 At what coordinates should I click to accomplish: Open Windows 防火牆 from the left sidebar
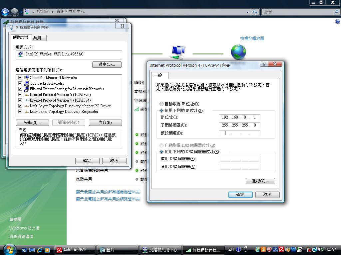click(24, 228)
